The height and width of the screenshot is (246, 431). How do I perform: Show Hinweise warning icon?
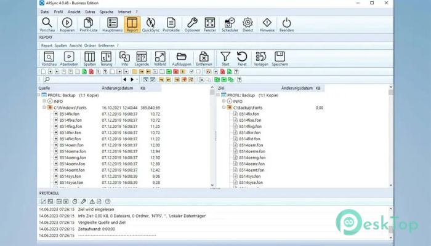click(x=267, y=23)
